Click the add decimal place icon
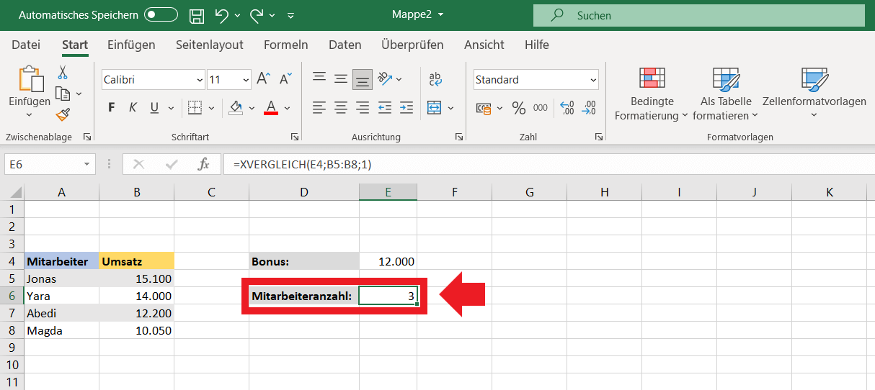The width and height of the screenshot is (875, 390). pos(567,108)
